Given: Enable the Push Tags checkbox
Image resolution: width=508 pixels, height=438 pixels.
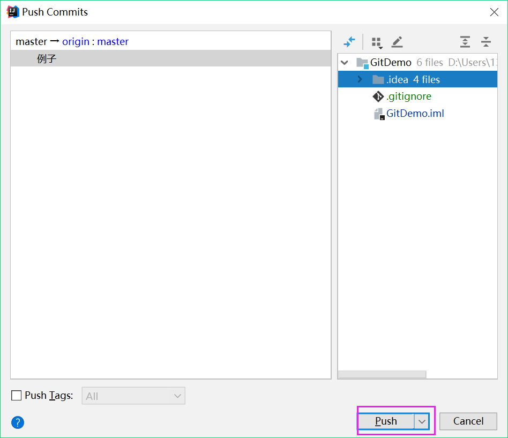Looking at the screenshot, I should click(x=16, y=395).
